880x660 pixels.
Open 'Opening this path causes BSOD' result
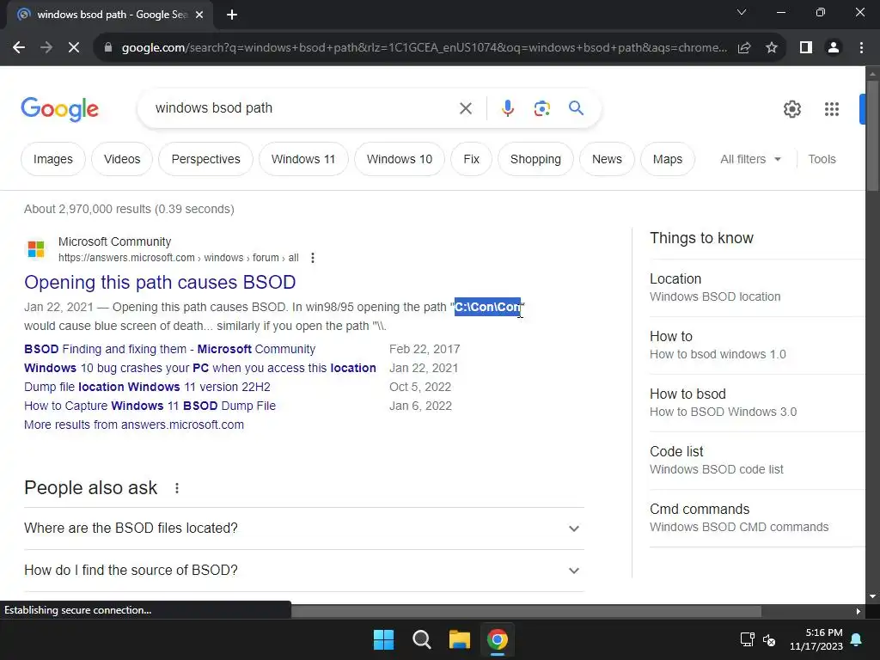[159, 282]
